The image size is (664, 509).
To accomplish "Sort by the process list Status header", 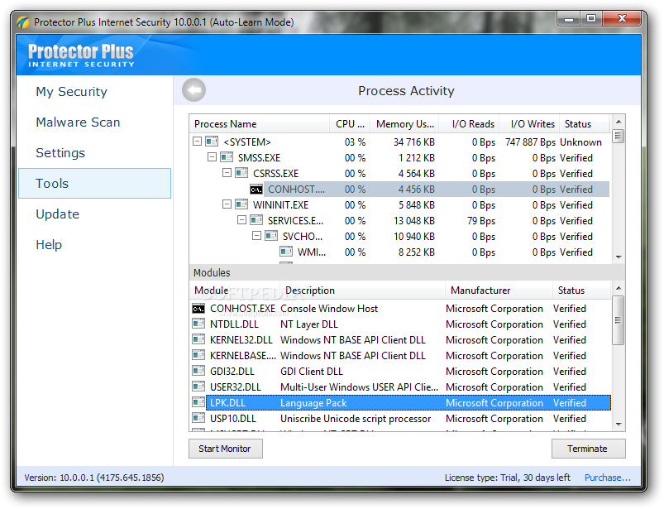I will tap(585, 124).
